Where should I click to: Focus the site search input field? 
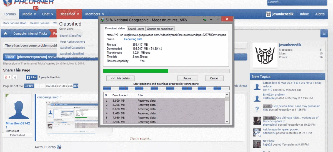pyautogui.click(x=297, y=2)
